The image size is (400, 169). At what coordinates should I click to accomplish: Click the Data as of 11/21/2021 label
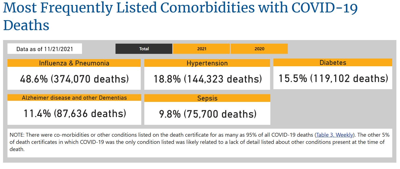[x=45, y=49]
